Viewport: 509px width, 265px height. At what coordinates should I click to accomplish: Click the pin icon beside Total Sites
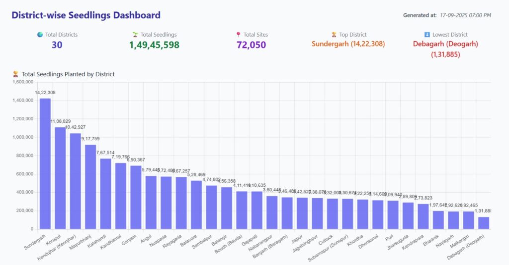pos(239,35)
